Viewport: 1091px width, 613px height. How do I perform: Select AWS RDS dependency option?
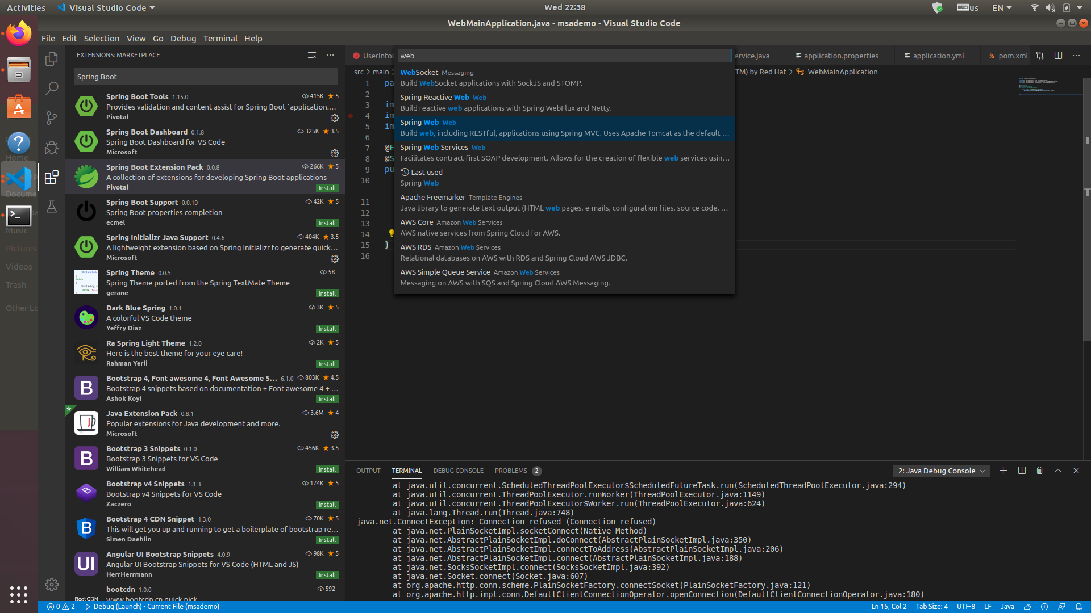tap(564, 253)
